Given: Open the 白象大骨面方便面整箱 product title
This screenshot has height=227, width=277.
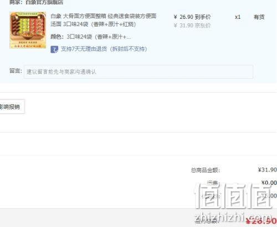Looking at the screenshot, I should click(104, 20).
